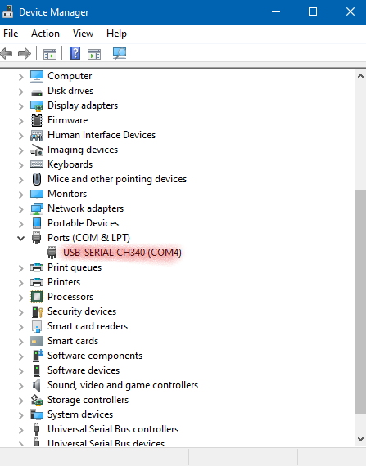Click the Smart card readers icon
Screen dimensions: 366x466
point(37,326)
